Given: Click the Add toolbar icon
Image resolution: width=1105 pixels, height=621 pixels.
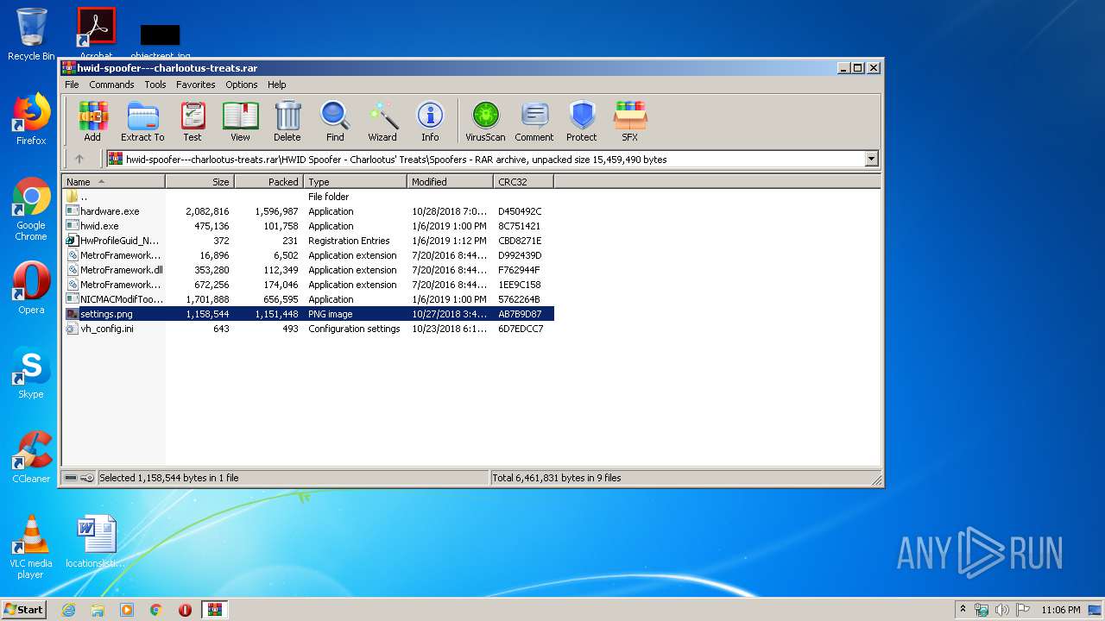Looking at the screenshot, I should (92, 122).
